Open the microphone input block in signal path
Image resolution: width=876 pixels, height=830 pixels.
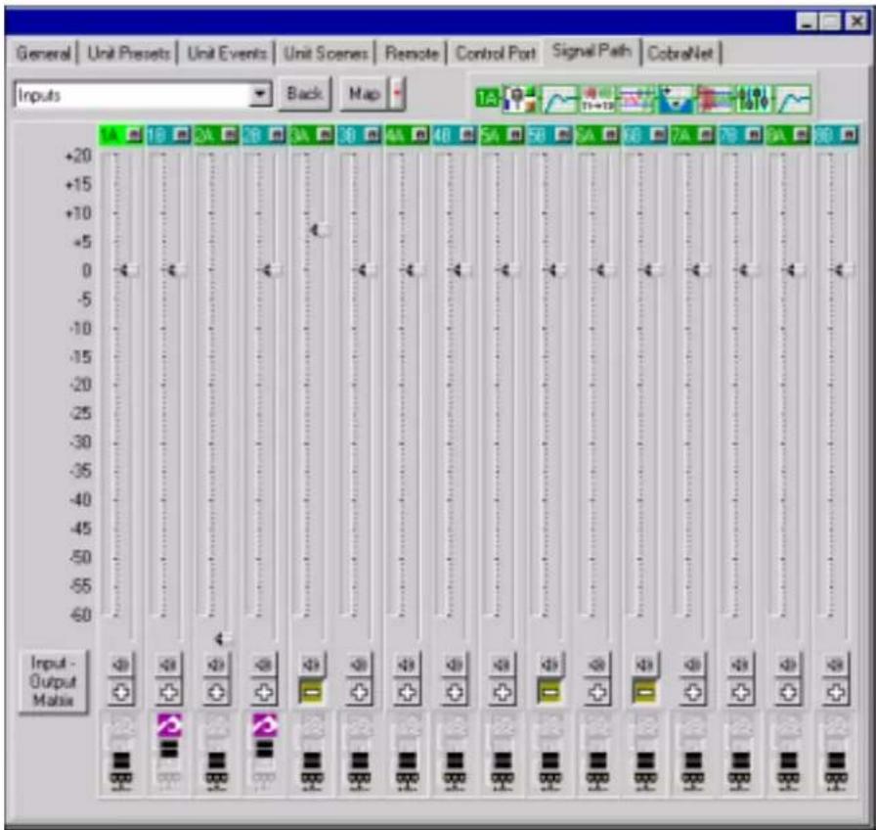(x=519, y=99)
